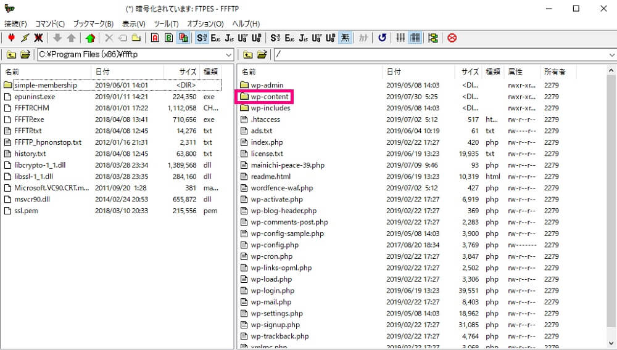Select the wp-content folder
The height and width of the screenshot is (350, 617).
270,97
